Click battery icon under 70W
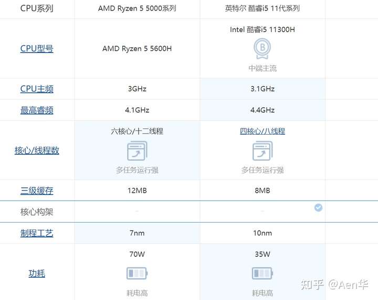The image size is (378, 300). pyautogui.click(x=137, y=273)
